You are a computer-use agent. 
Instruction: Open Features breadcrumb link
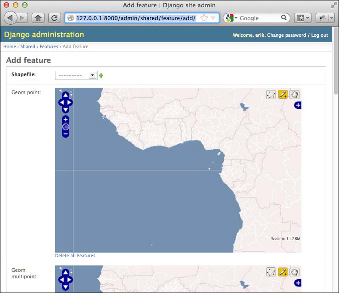[49, 46]
